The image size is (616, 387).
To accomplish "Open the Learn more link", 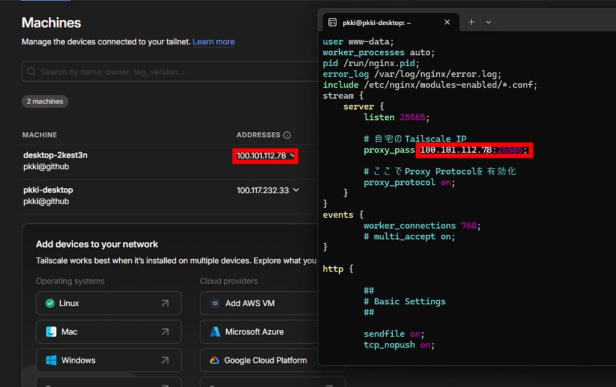I will click(x=214, y=42).
